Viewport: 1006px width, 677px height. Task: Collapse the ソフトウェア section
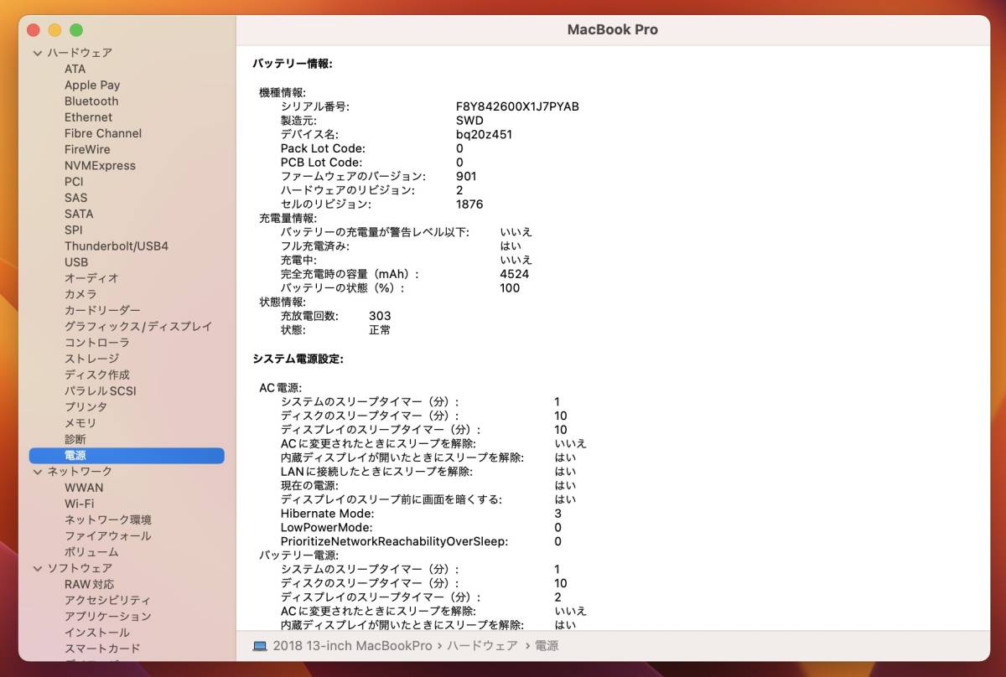37,568
